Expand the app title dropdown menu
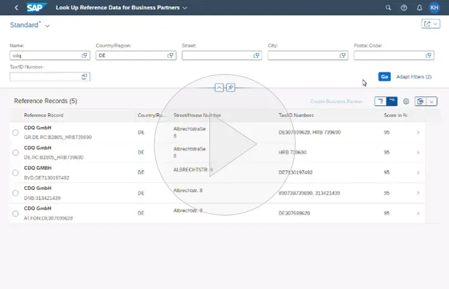 click(x=185, y=8)
